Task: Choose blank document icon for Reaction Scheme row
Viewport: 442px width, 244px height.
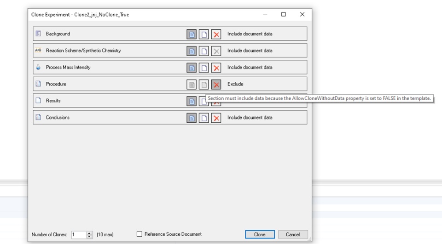Action: [204, 51]
